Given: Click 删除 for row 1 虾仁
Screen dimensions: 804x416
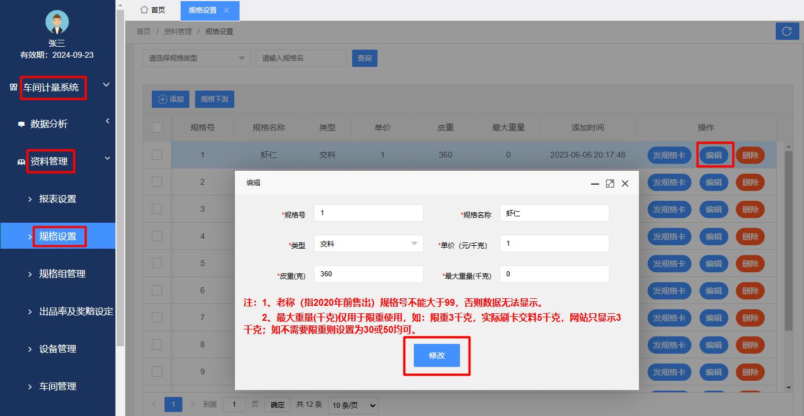Looking at the screenshot, I should 750,155.
